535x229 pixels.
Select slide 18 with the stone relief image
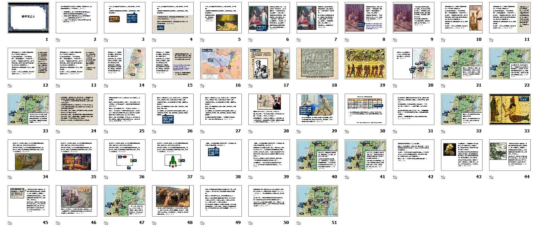click(x=317, y=64)
